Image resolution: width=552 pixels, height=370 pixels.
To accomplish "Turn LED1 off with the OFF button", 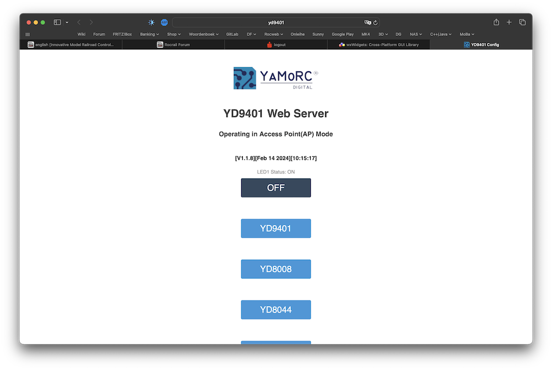I will (x=275, y=188).
